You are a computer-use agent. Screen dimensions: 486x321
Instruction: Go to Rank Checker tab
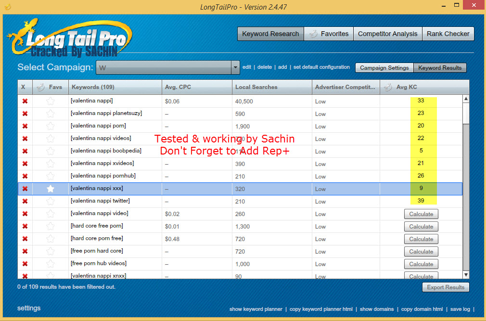[x=448, y=34]
